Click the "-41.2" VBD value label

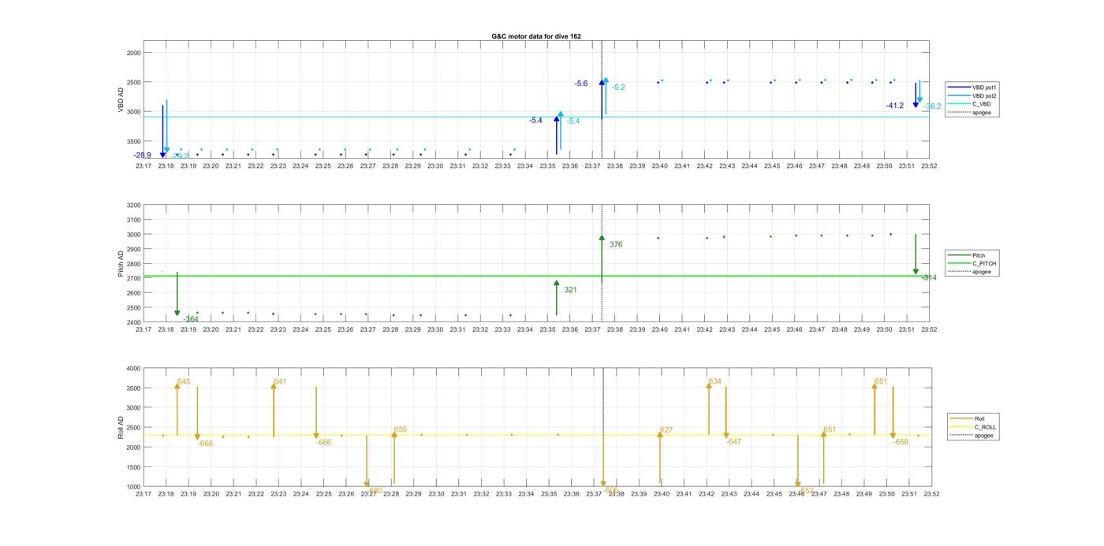point(894,106)
